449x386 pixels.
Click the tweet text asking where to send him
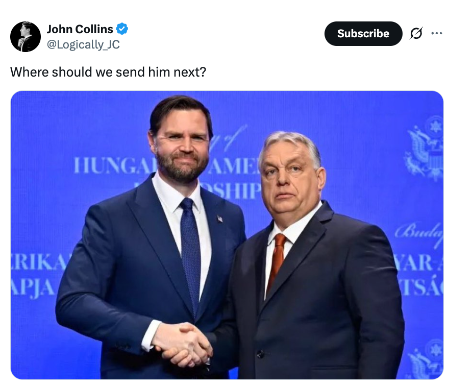pos(107,72)
